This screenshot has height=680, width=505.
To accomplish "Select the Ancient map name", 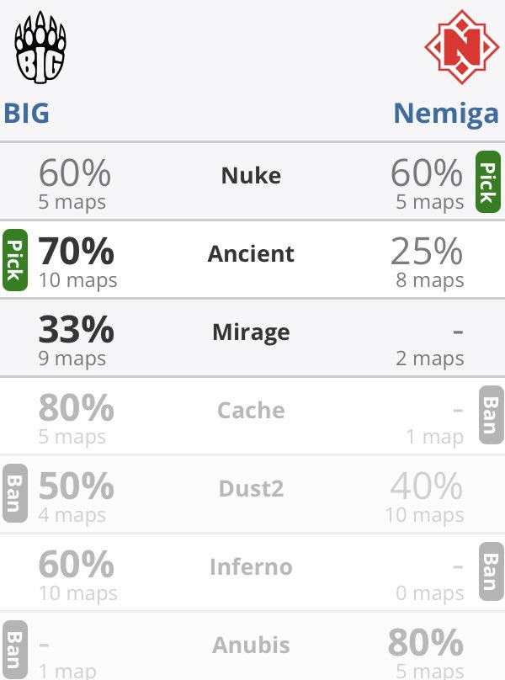I will [x=251, y=253].
